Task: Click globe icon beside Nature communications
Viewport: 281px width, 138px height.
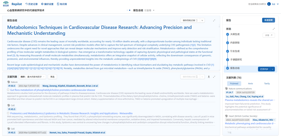Action: 226,89
